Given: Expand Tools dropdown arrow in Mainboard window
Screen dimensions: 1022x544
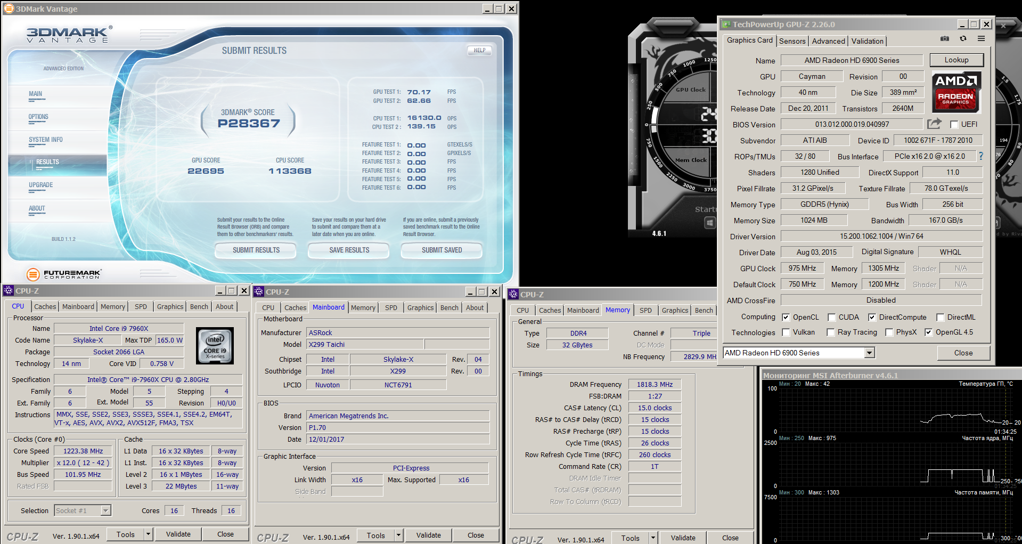Looking at the screenshot, I should tap(398, 535).
